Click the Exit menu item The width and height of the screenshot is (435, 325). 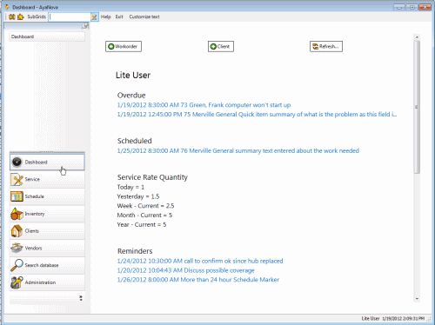click(x=119, y=17)
